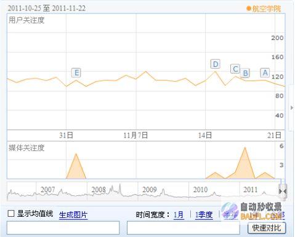Click 2010 on the overview timeline

tap(200, 190)
